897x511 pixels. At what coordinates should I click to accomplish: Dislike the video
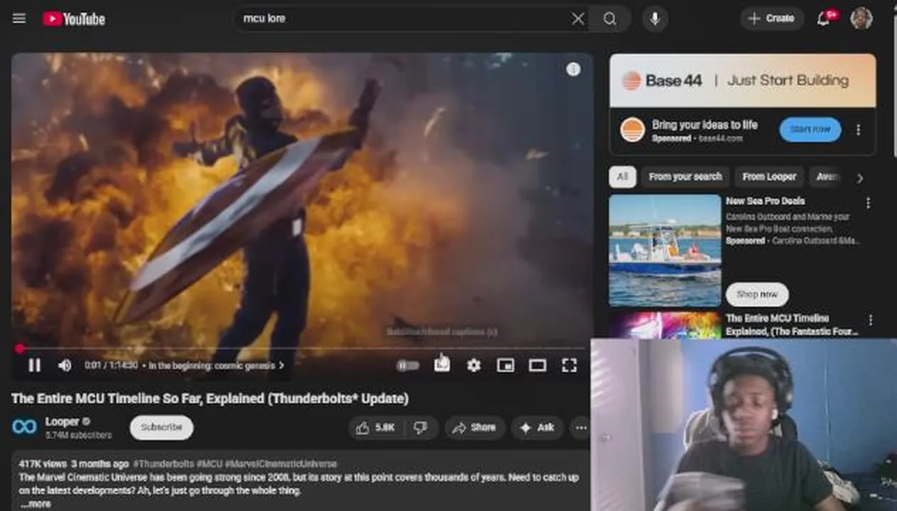421,427
